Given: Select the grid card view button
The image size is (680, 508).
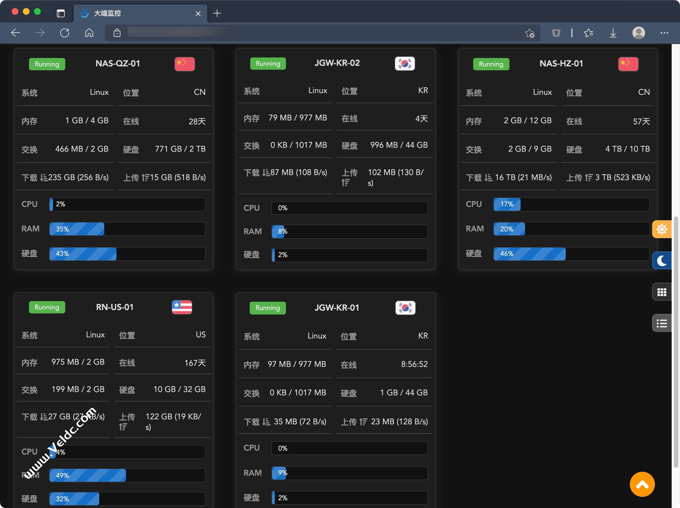Looking at the screenshot, I should [662, 292].
